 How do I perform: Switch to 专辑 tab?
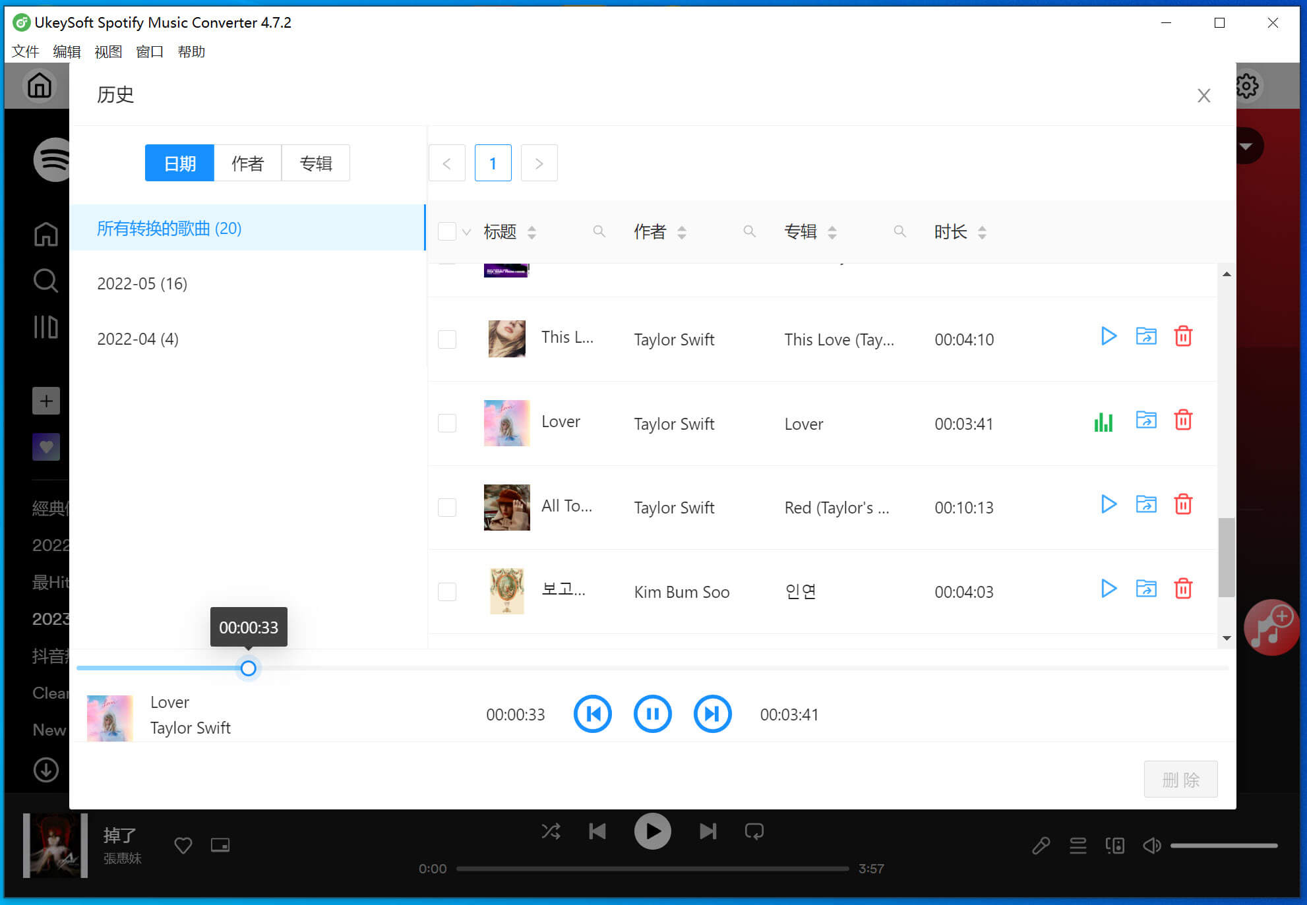click(315, 163)
